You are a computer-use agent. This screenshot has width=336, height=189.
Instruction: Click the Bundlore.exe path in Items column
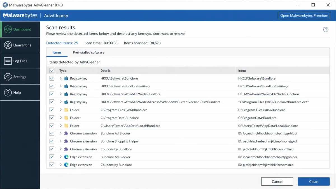pos(274,102)
